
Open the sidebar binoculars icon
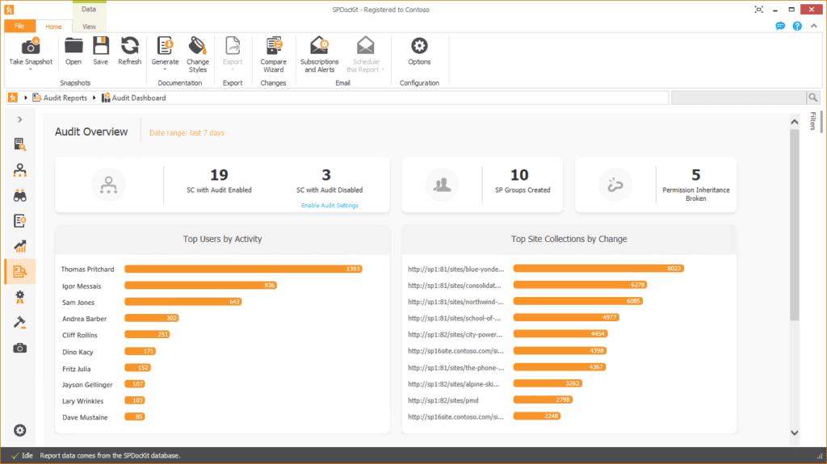[20, 195]
